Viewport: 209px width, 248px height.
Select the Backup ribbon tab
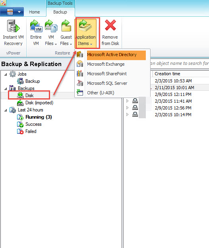pos(60,12)
